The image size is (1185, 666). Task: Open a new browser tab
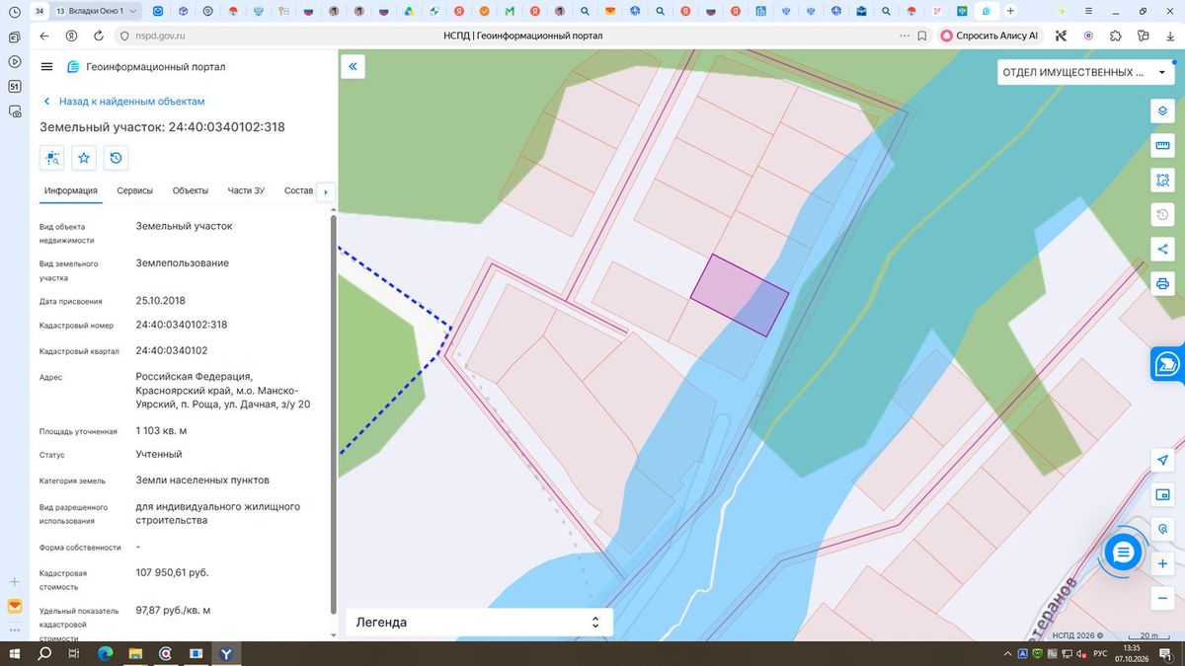coord(1009,11)
